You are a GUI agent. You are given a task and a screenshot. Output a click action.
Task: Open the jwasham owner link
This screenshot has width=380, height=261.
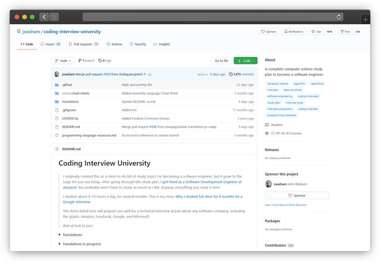point(31,31)
